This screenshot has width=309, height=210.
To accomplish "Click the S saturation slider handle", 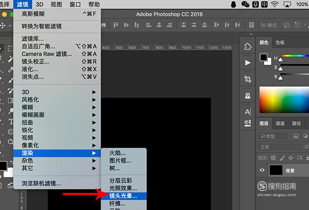I will [281, 69].
